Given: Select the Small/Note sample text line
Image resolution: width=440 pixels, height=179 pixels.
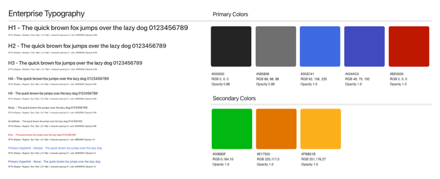Looking at the screenshot, I should click(x=45, y=121).
